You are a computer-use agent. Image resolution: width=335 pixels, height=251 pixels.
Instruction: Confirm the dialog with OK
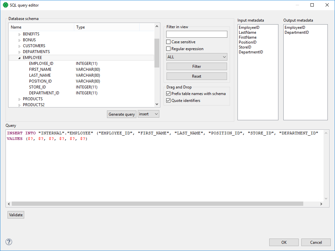283,242
